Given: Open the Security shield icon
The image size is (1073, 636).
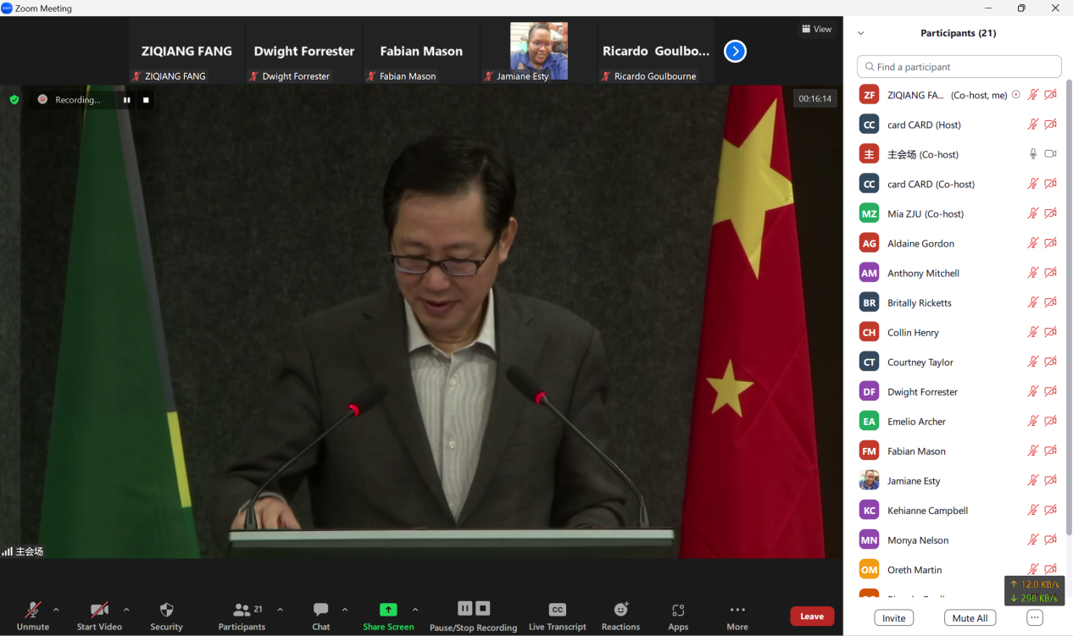Looking at the screenshot, I should pos(166,610).
